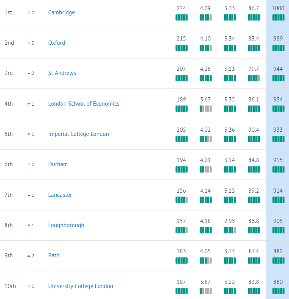The image size is (289, 299).
Task: Click LSE red down arrow
Action: tap(29, 104)
